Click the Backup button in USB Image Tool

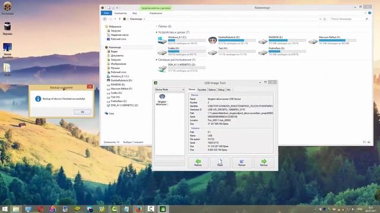coord(264,163)
